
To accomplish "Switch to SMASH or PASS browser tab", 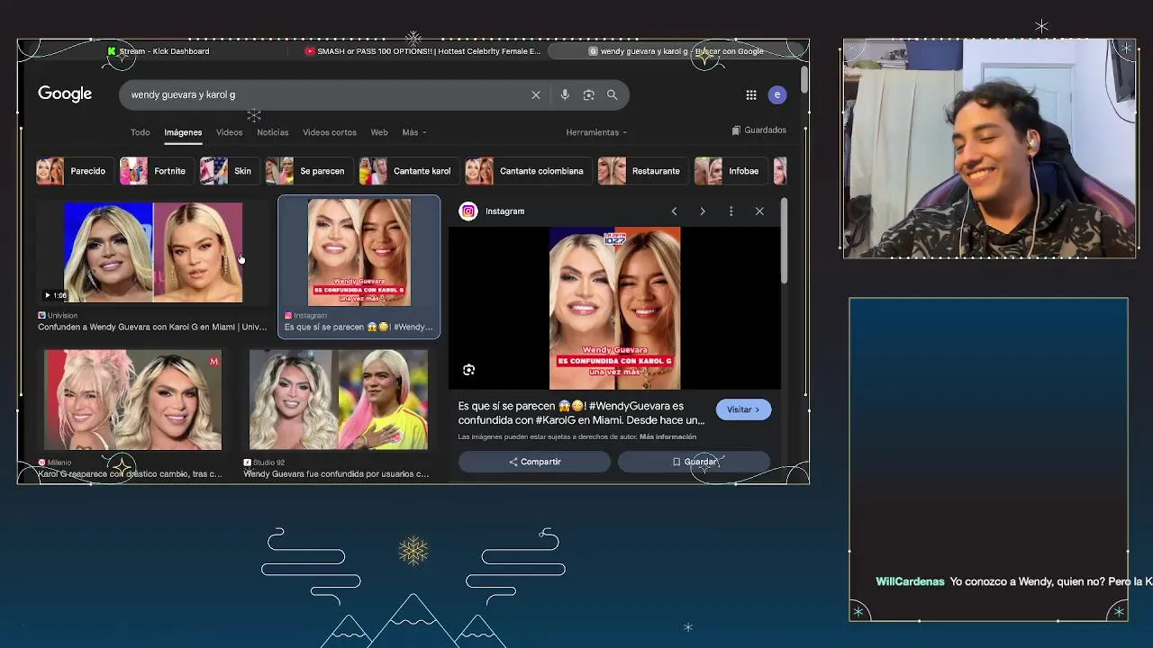I will (x=423, y=51).
